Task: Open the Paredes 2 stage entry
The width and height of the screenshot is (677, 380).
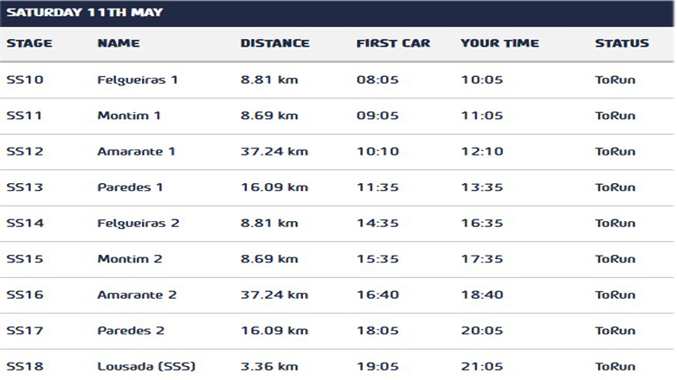Action: click(x=132, y=331)
